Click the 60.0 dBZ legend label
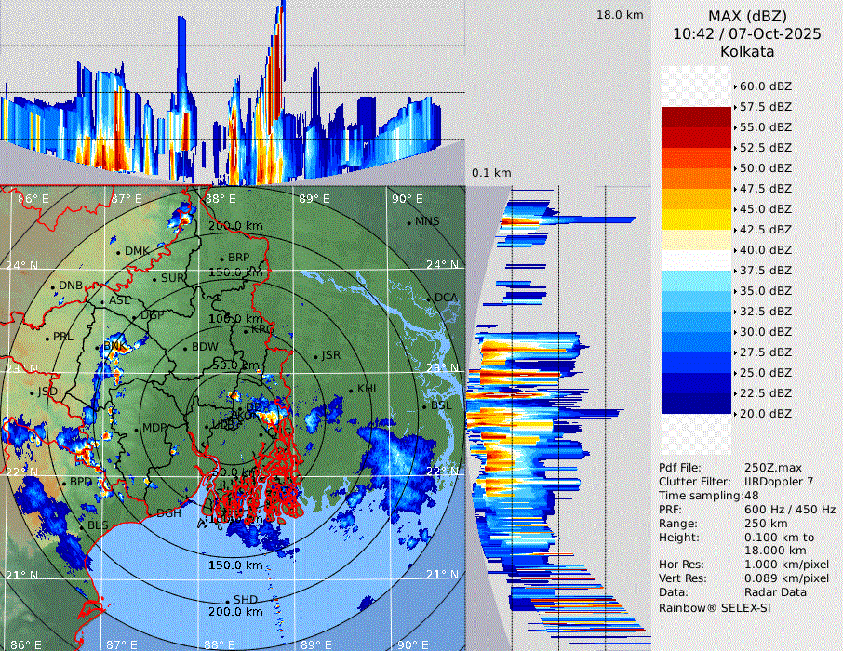Screen dimensions: 843x651 [x=765, y=86]
